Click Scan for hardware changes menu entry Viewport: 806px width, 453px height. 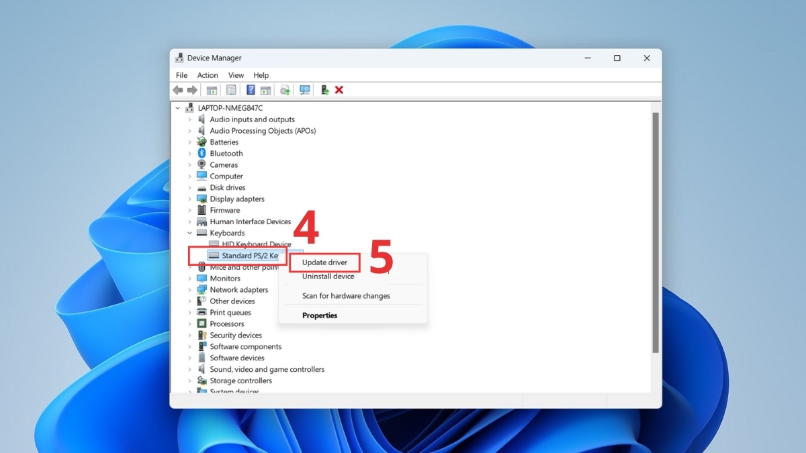point(346,295)
